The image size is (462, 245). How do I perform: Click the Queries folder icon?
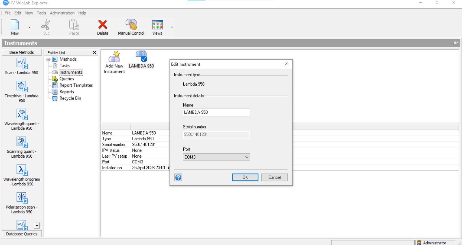[x=55, y=79]
